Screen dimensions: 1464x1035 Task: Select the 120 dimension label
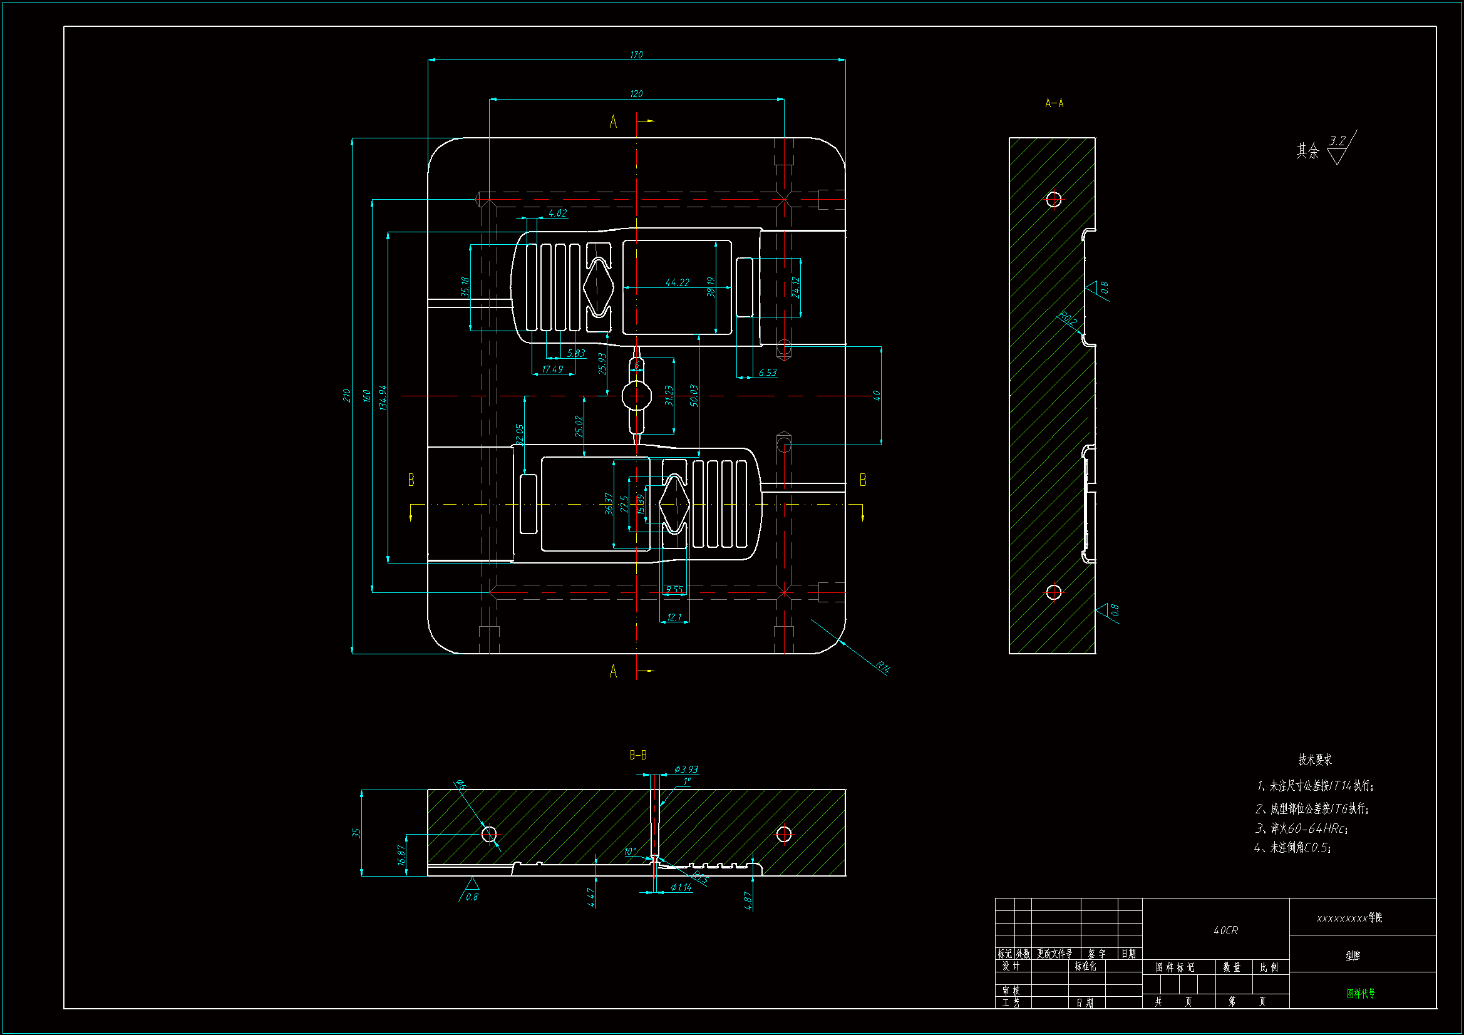point(636,94)
